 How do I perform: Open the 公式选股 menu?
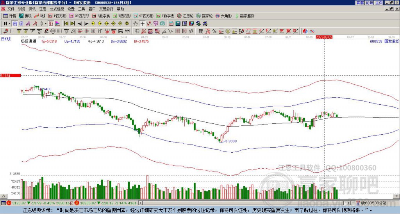coord(57,9)
